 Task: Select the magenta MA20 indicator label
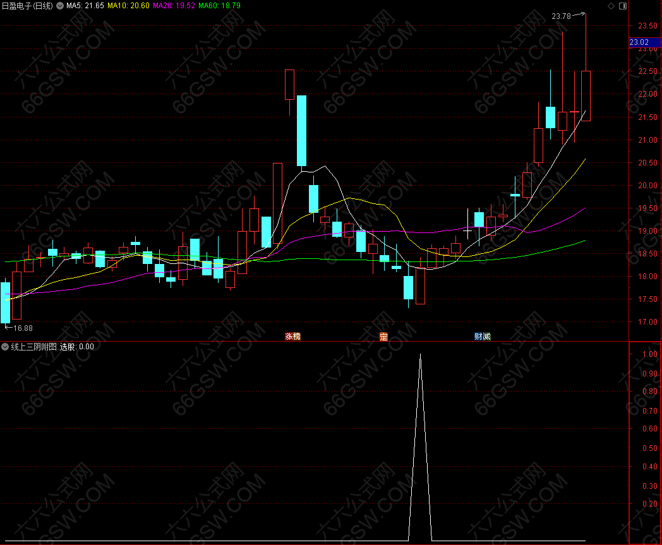pos(174,6)
